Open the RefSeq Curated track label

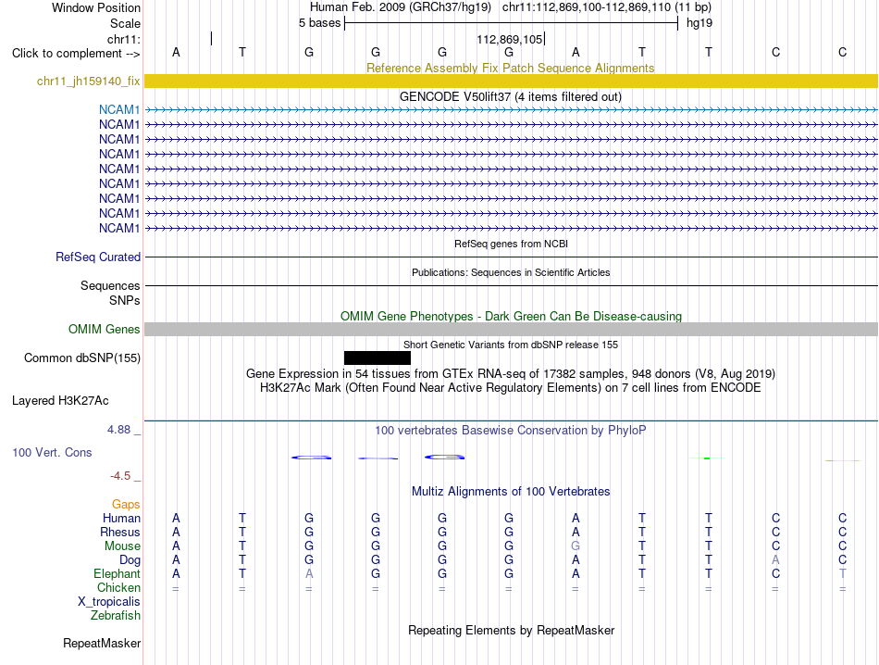[97, 257]
